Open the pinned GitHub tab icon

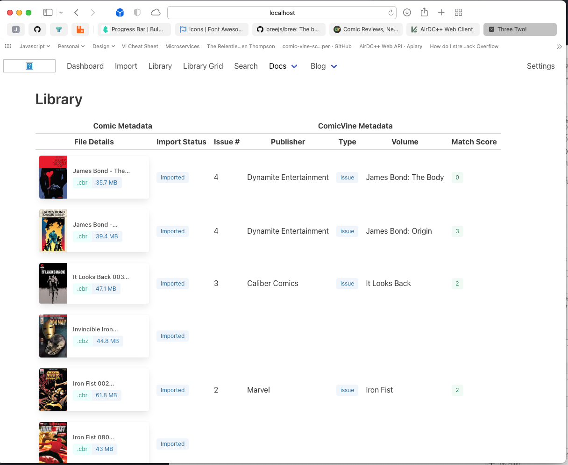(x=37, y=29)
